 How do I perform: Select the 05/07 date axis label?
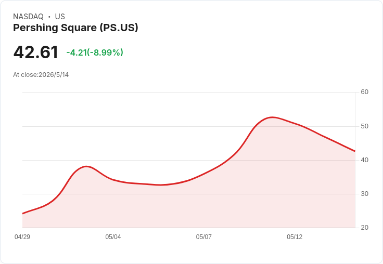pyautogui.click(x=203, y=237)
